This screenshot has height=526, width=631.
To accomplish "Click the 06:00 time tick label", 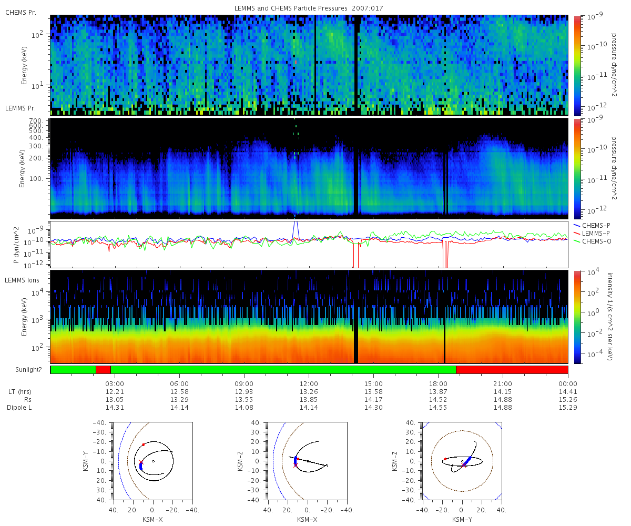I will pyautogui.click(x=180, y=383).
